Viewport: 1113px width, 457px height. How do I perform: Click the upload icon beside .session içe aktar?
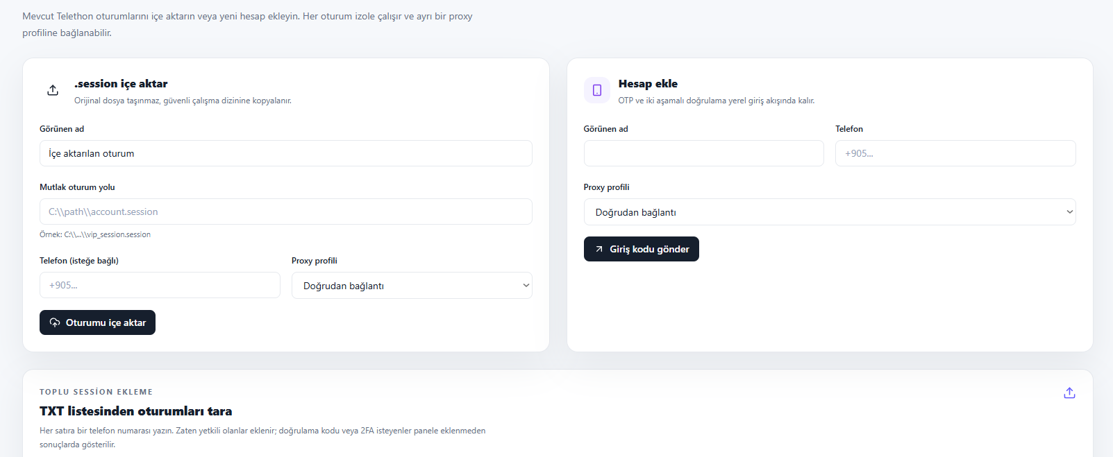coord(53,90)
